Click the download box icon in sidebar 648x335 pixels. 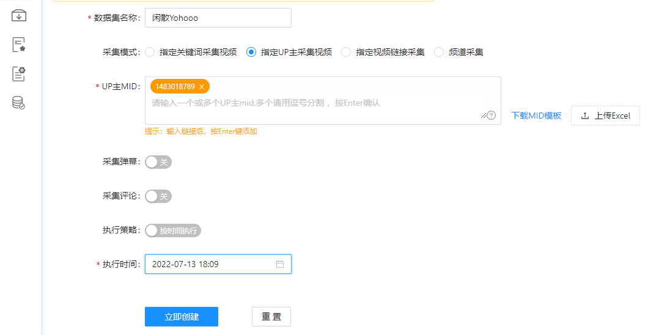click(18, 15)
